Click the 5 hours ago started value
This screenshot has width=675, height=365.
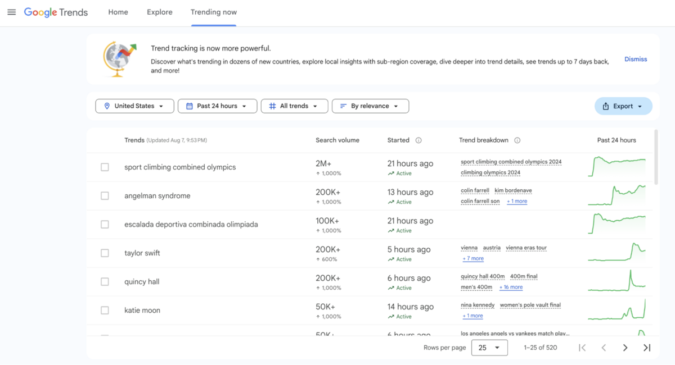[409, 249]
